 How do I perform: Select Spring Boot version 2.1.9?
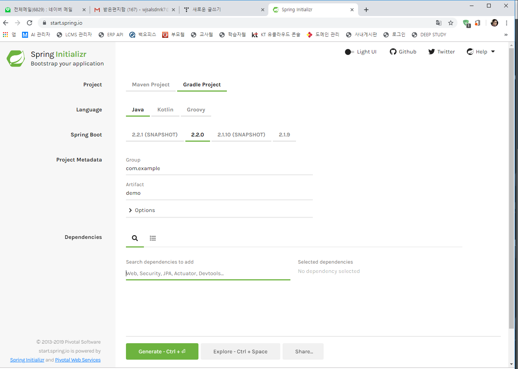pos(284,135)
